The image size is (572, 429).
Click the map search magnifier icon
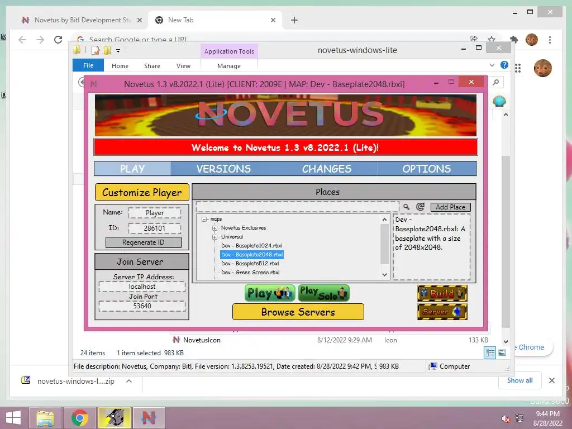click(x=406, y=207)
